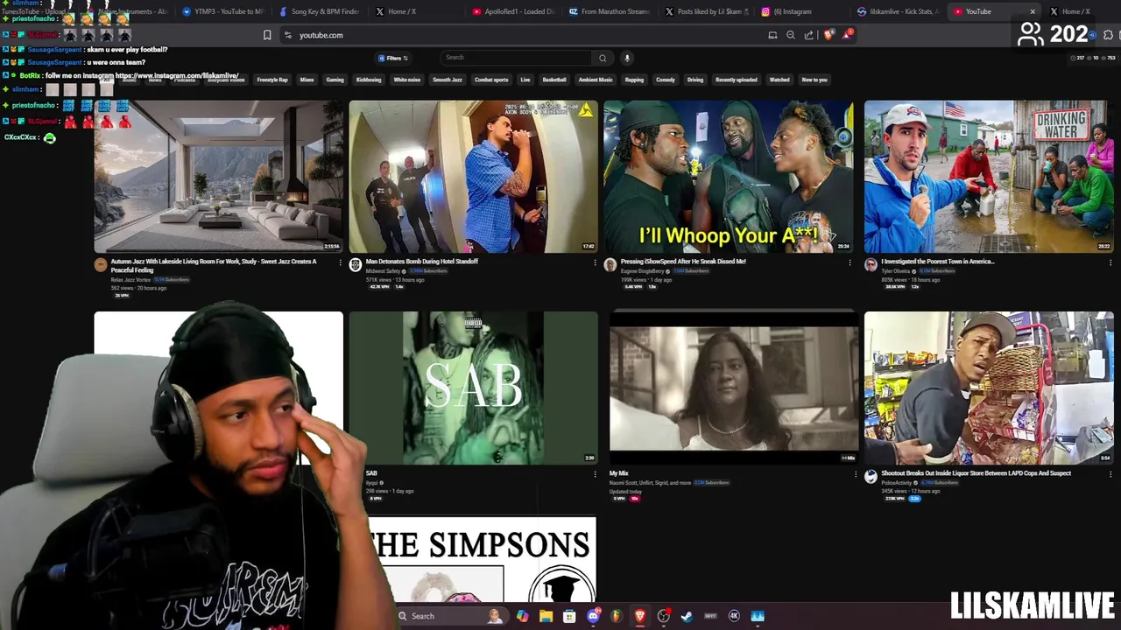Switch to From Marathon Stream tab
1121x630 pixels.
pyautogui.click(x=609, y=11)
